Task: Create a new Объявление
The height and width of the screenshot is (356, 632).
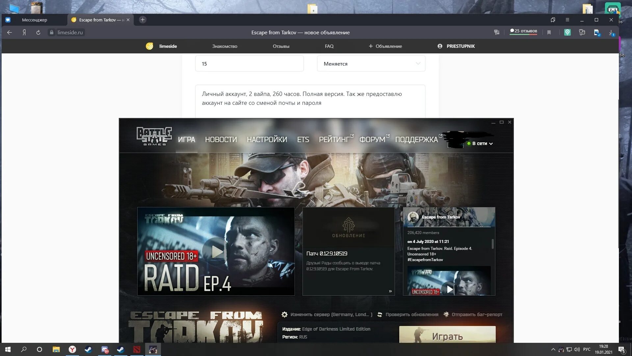Action: (385, 46)
